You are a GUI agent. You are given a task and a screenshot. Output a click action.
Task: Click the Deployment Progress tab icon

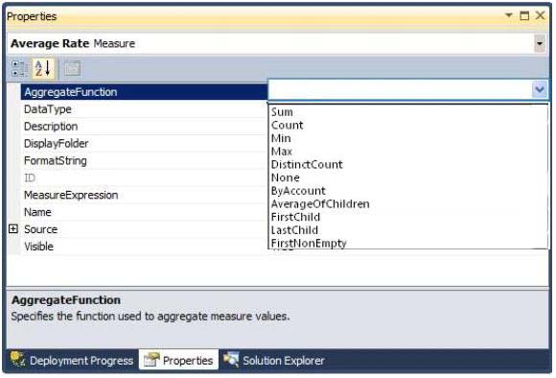[17, 359]
